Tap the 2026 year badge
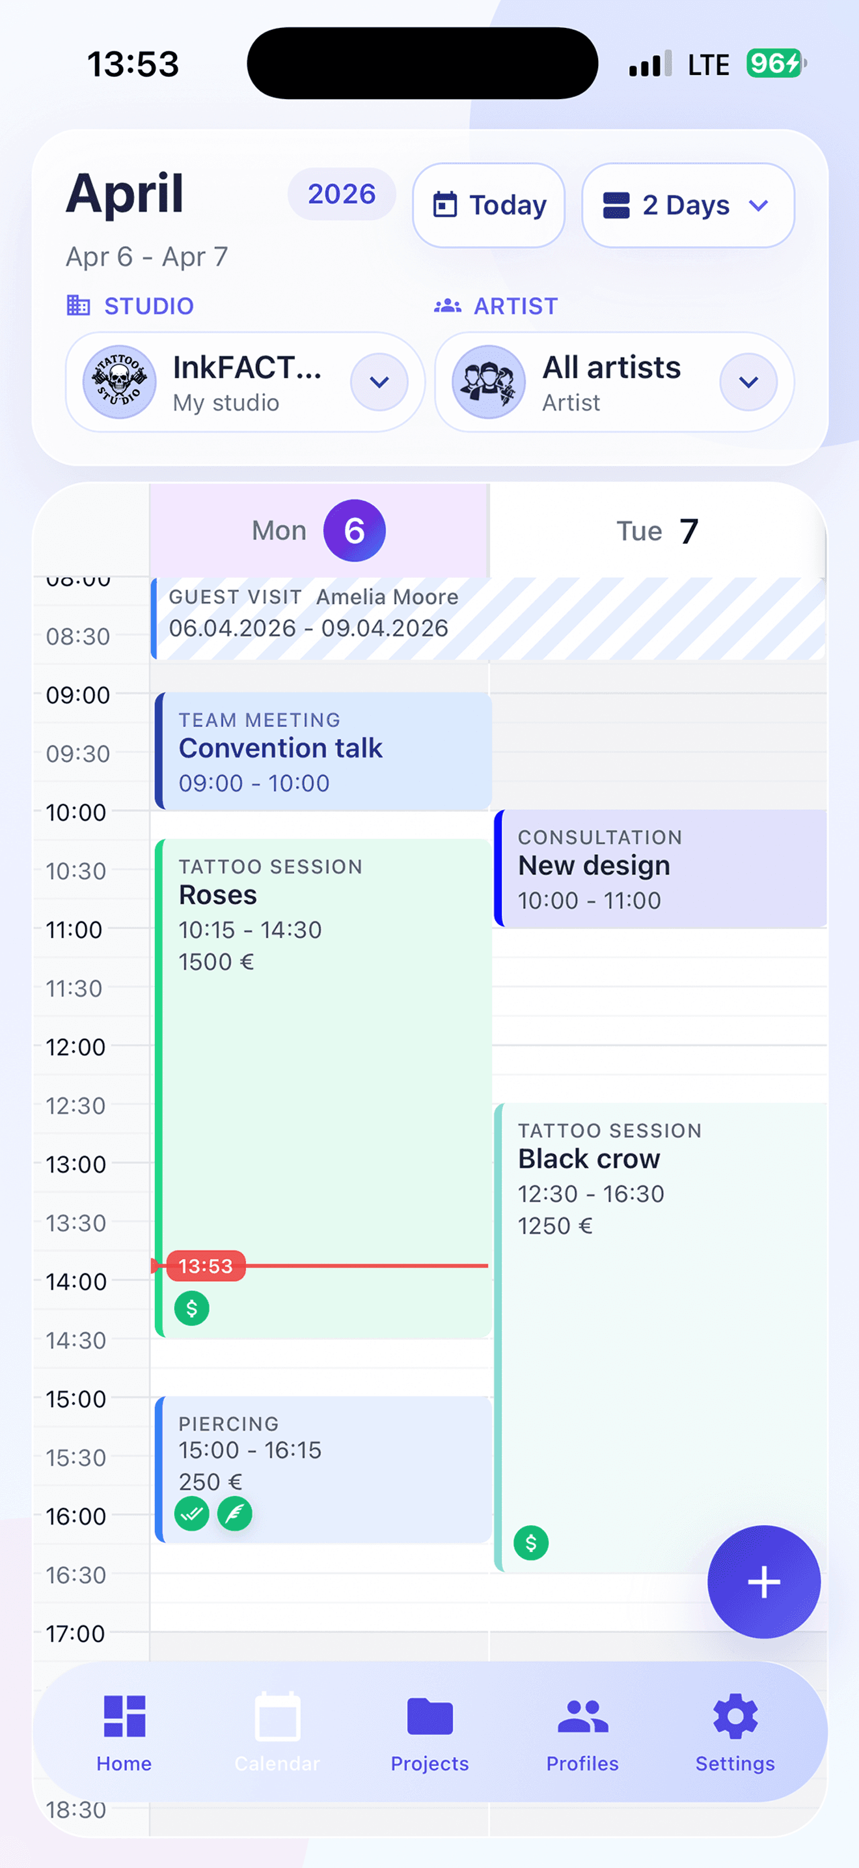859x1868 pixels. click(342, 193)
